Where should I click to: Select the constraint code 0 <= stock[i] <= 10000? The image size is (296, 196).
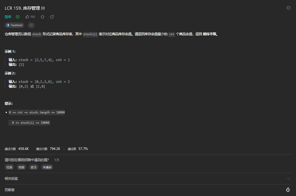coord(29,122)
